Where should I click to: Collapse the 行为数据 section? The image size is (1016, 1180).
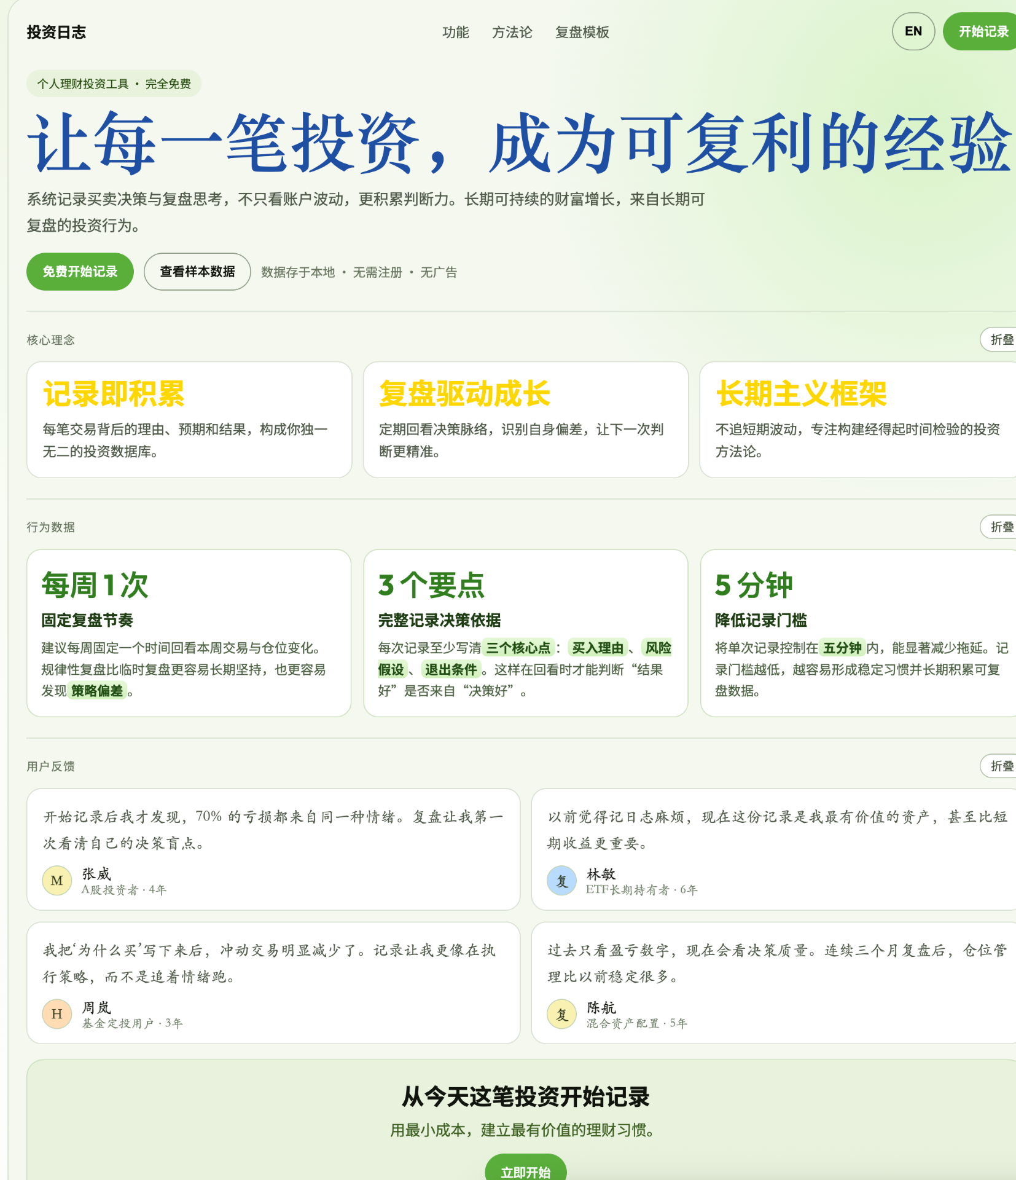coord(1000,527)
